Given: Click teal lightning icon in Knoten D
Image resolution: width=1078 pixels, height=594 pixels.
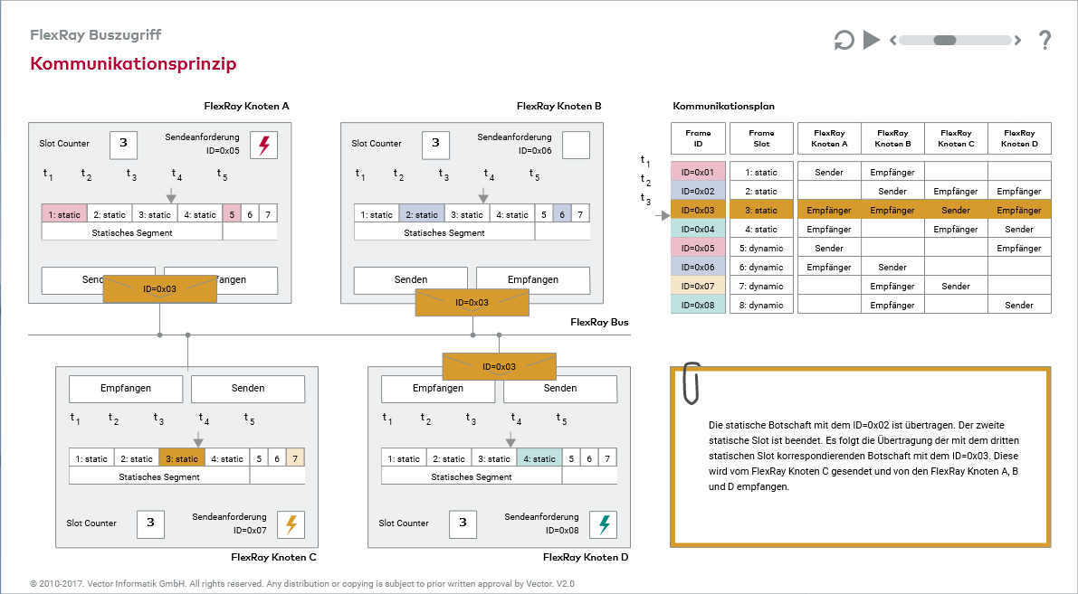Looking at the screenshot, I should [x=604, y=524].
